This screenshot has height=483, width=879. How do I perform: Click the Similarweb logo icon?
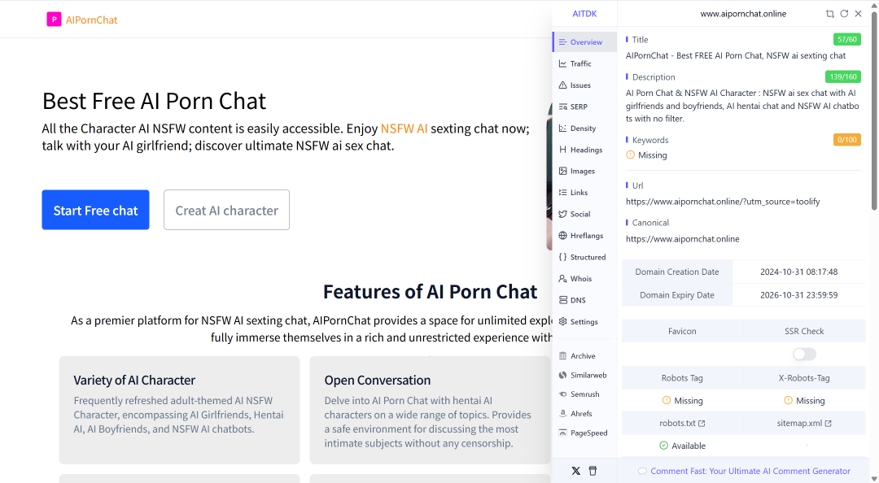point(563,376)
